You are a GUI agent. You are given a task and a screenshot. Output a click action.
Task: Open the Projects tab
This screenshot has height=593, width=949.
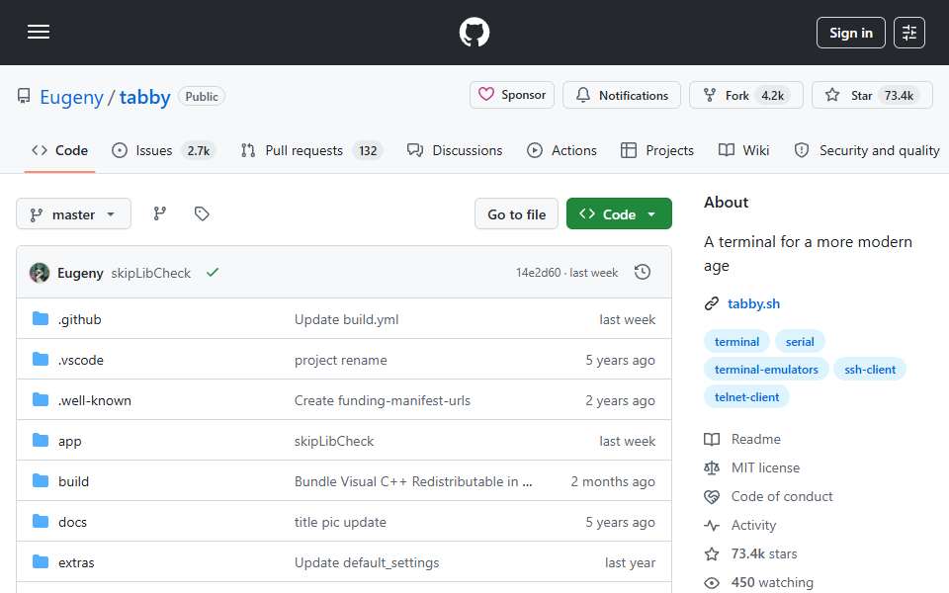[657, 150]
